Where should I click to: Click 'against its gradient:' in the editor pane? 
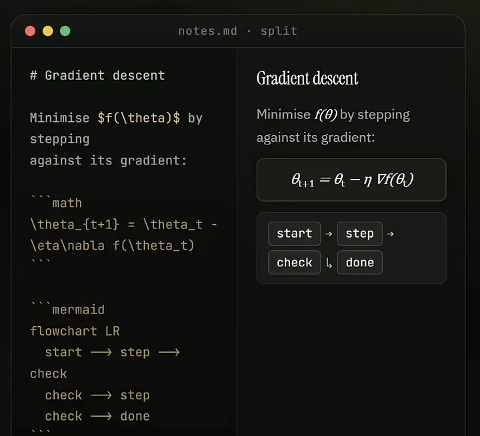click(109, 161)
